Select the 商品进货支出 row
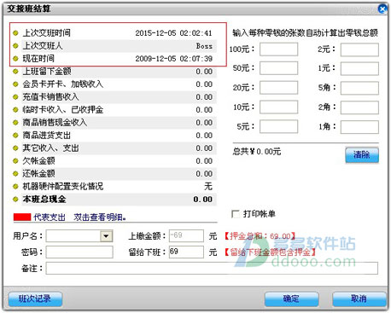Image resolution: width=391 pixels, height=313 pixels. [x=114, y=136]
